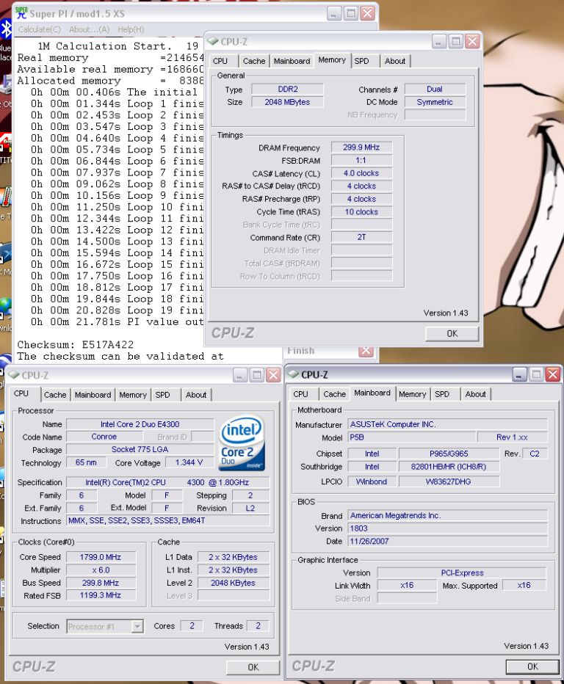Open SPD tab in processor CPU-Z window
The width and height of the screenshot is (564, 684).
pos(162,395)
